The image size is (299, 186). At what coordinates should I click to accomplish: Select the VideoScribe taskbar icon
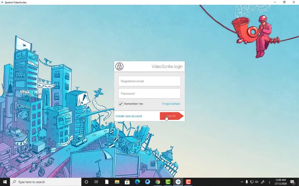[178, 182]
